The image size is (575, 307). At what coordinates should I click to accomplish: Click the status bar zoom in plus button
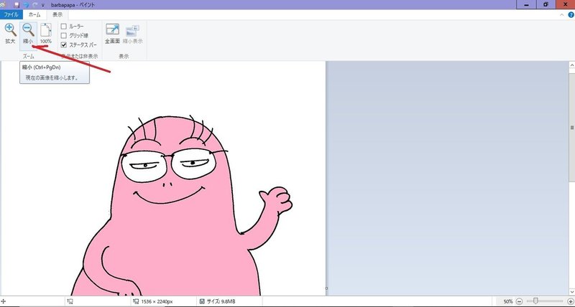pos(570,301)
